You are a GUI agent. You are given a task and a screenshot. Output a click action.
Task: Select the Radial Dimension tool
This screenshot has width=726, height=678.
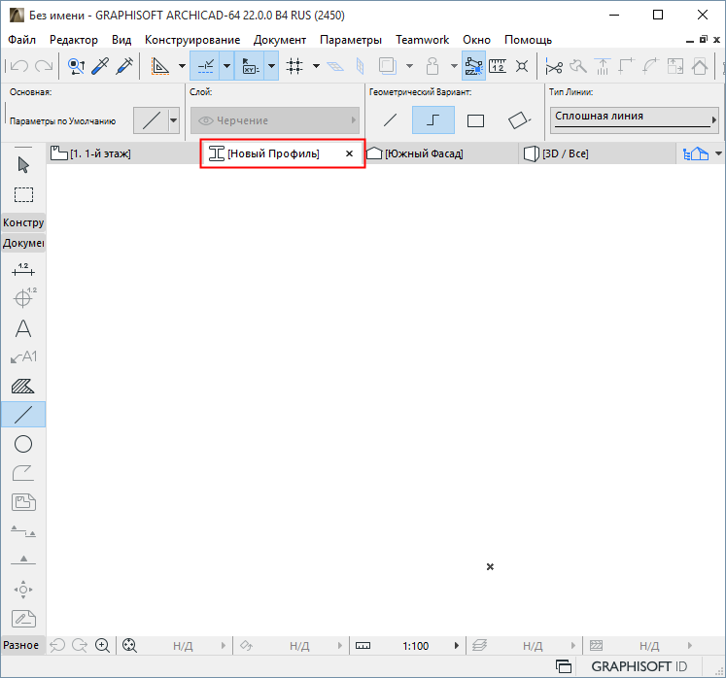pyautogui.click(x=23, y=297)
